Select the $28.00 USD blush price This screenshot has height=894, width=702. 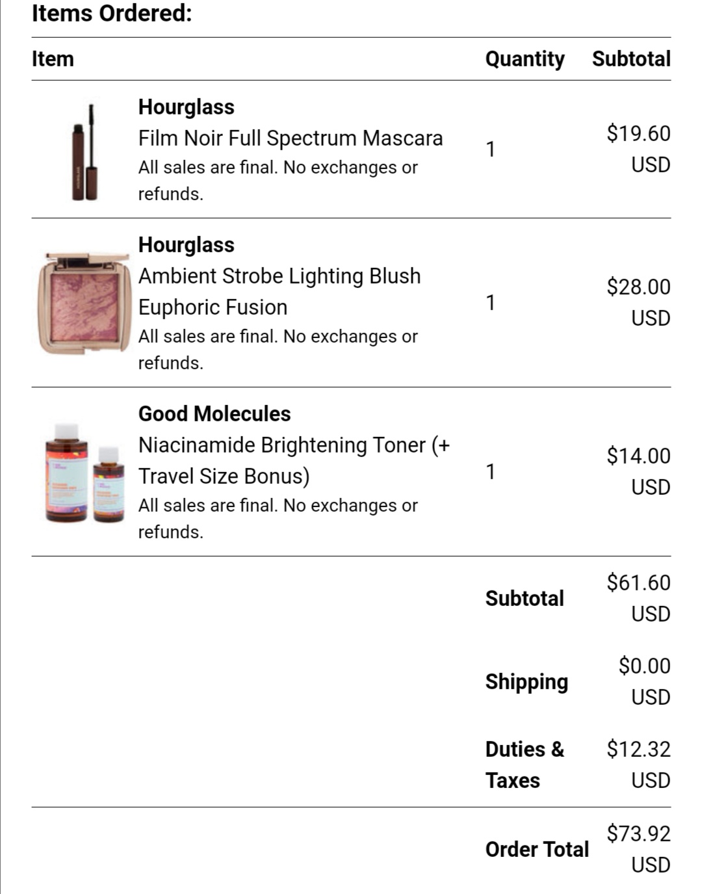(x=639, y=302)
